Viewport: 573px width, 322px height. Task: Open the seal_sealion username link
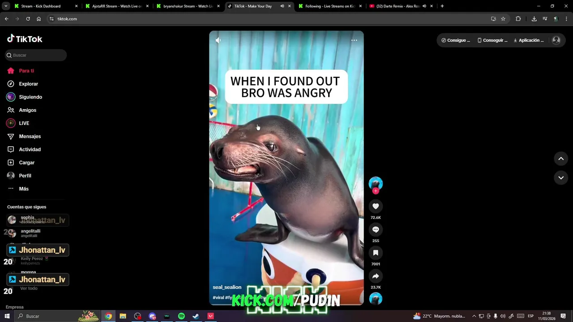pyautogui.click(x=227, y=287)
